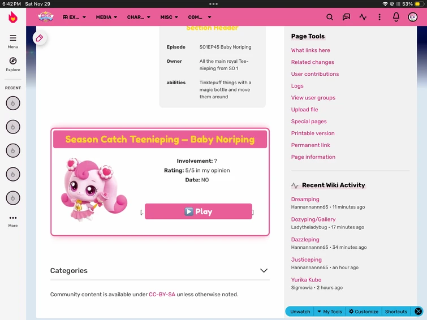
Task: Tap the battery indicator in status bar
Action: click(x=419, y=4)
